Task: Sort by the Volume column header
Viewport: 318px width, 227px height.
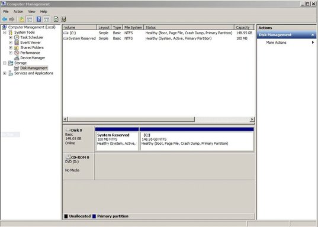Action: [80, 27]
